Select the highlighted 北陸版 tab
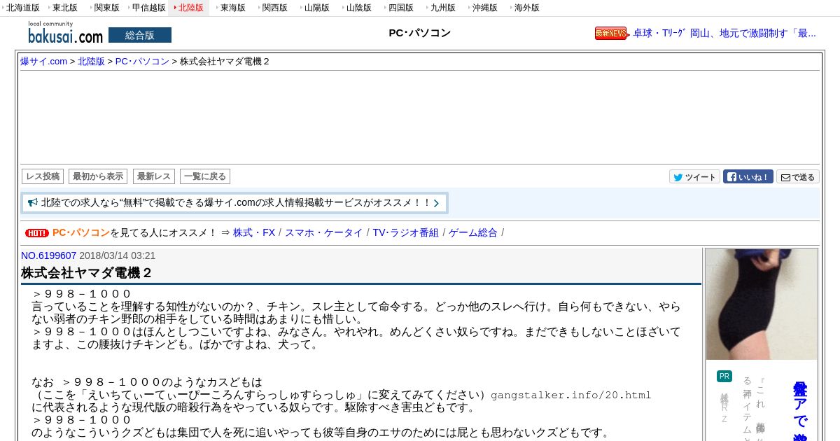 click(190, 8)
